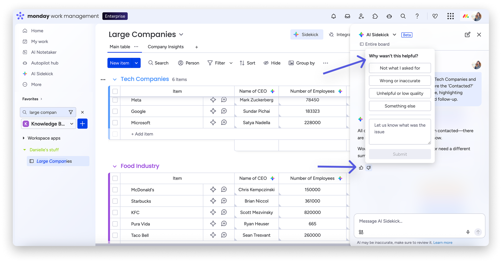Open the update conversation for McDonald's
Image resolution: width=502 pixels, height=263 pixels.
click(x=224, y=189)
